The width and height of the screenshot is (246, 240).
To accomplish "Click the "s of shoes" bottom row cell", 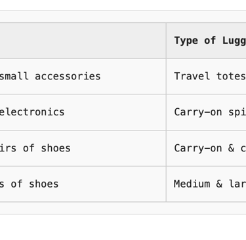I will [x=83, y=184].
